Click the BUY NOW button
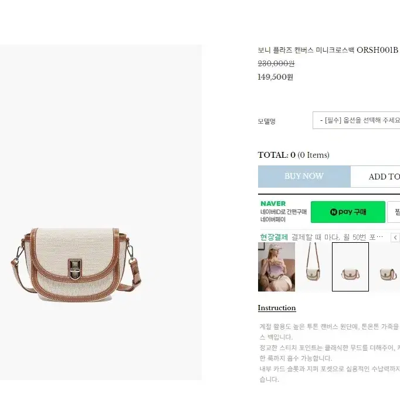The width and height of the screenshot is (400, 400). point(304,177)
